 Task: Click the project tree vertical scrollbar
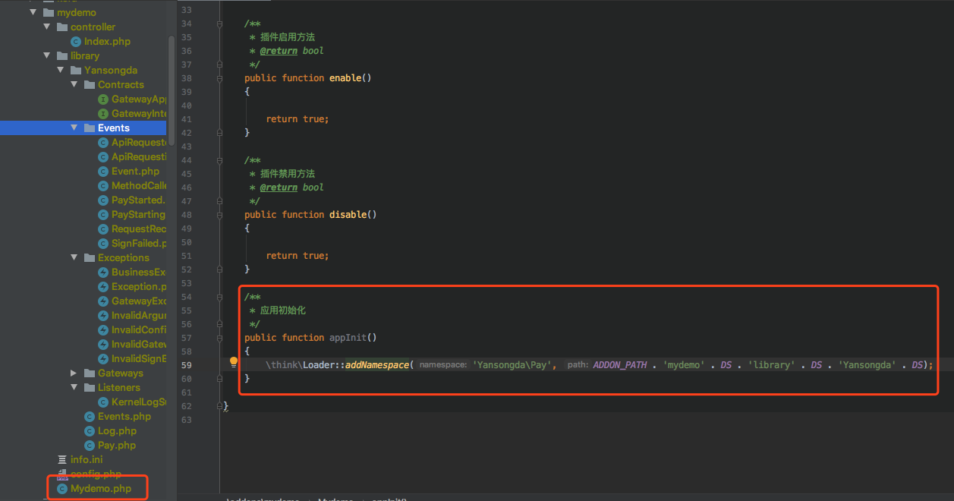tap(172, 91)
